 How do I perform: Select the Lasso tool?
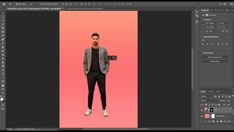(3, 20)
